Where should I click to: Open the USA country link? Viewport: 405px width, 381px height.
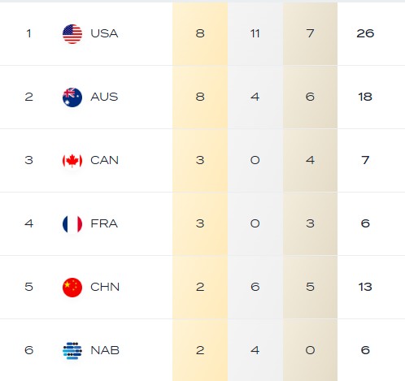(x=104, y=33)
